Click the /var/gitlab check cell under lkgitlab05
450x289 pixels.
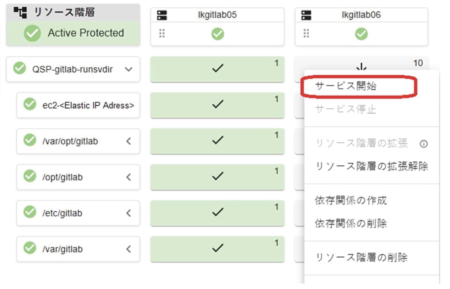point(217,249)
